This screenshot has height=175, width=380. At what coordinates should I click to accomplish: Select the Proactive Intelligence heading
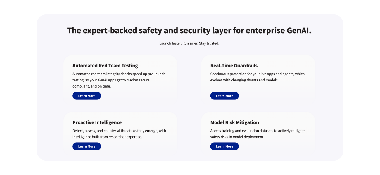point(97,122)
